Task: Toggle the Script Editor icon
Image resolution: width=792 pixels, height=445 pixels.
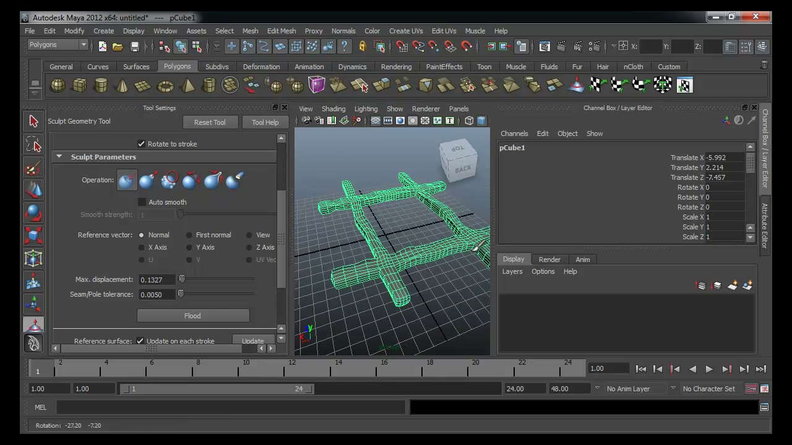Action: tap(764, 407)
